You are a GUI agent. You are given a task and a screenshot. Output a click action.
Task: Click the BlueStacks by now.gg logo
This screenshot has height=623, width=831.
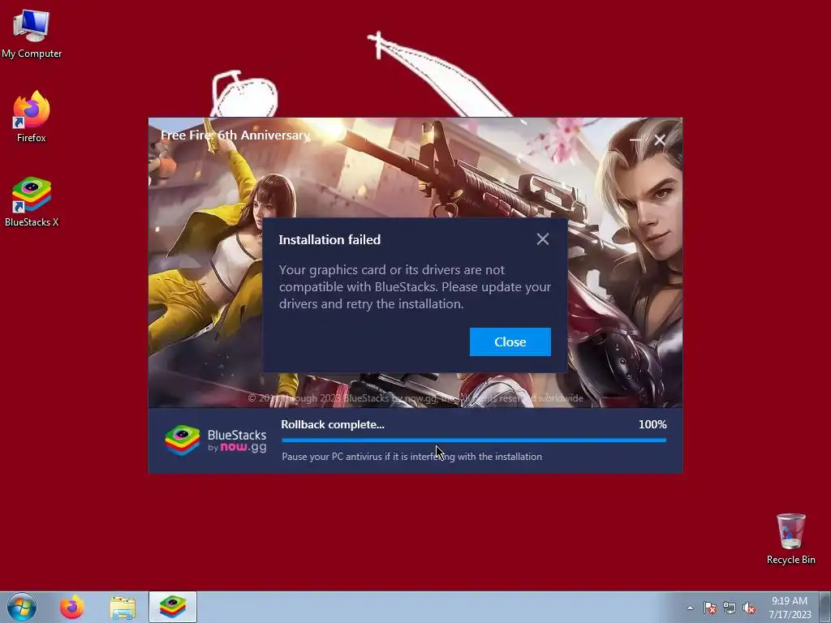click(216, 440)
